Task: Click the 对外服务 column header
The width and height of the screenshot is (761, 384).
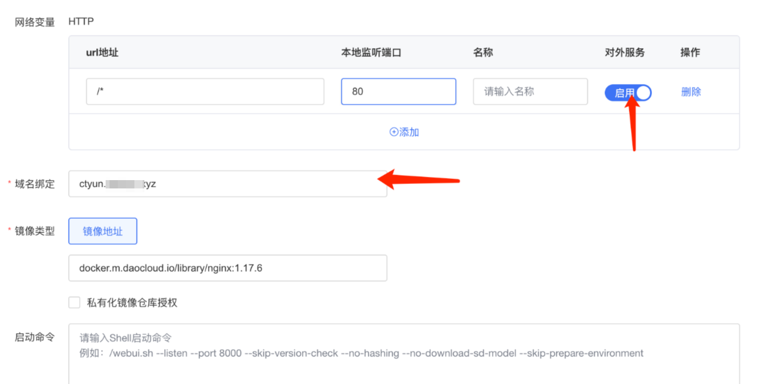Action: pyautogui.click(x=624, y=52)
